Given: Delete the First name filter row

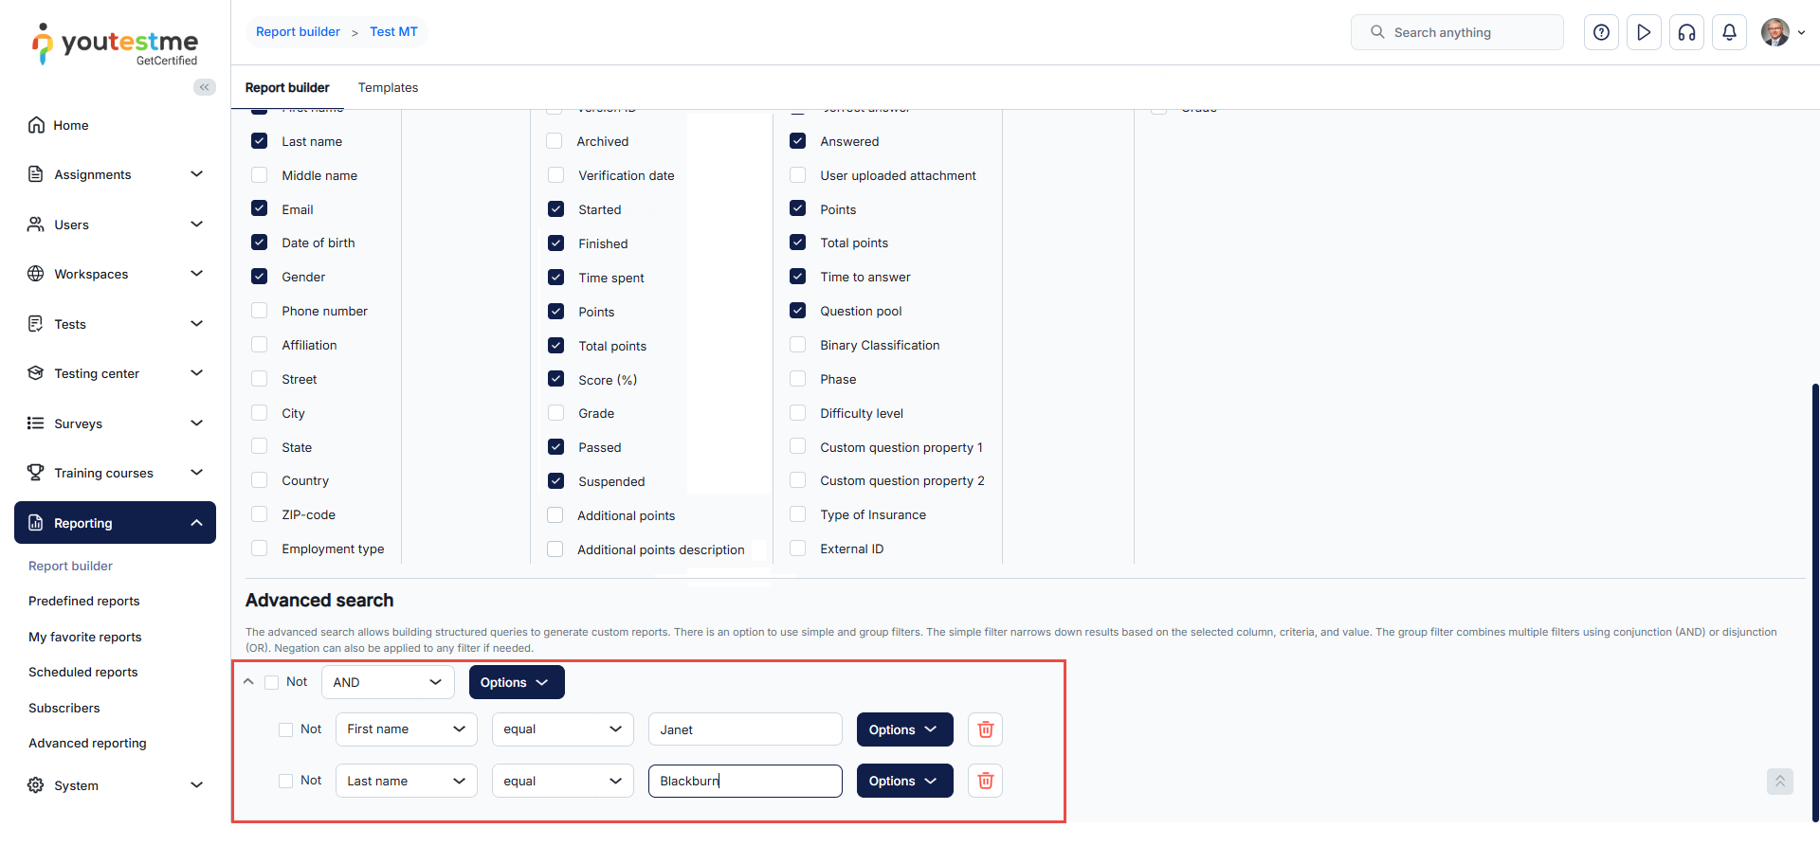Looking at the screenshot, I should click(x=985, y=729).
